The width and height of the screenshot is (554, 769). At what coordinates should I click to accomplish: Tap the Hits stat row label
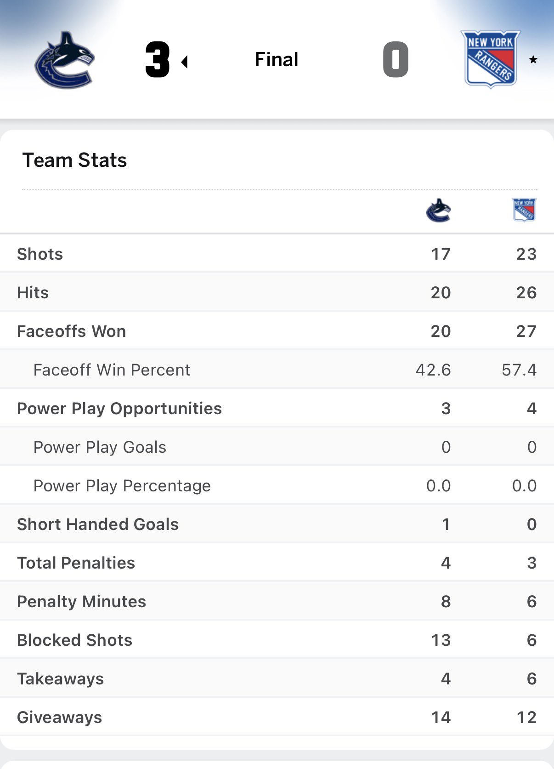coord(33,293)
